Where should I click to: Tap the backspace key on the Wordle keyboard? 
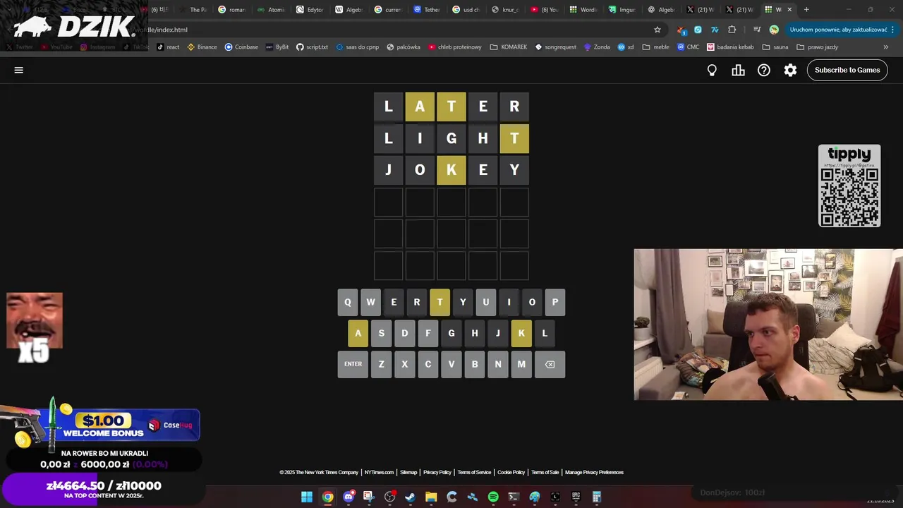pyautogui.click(x=550, y=364)
